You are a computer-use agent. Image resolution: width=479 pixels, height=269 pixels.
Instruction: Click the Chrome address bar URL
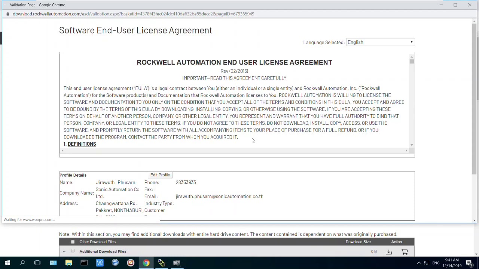point(133,14)
